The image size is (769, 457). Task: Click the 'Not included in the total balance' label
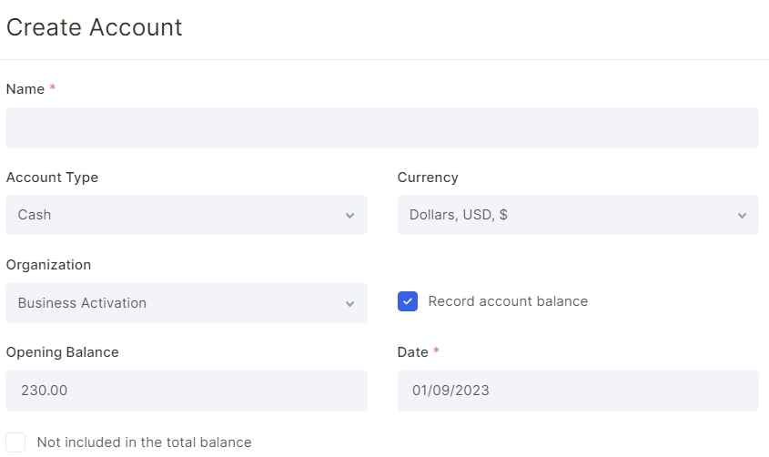pyautogui.click(x=144, y=442)
